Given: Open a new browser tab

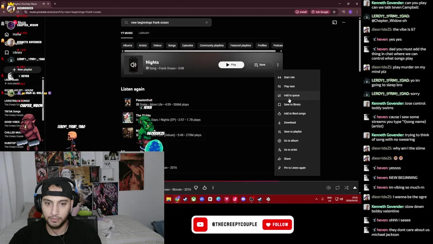Looking at the screenshot, I should coord(55,4).
